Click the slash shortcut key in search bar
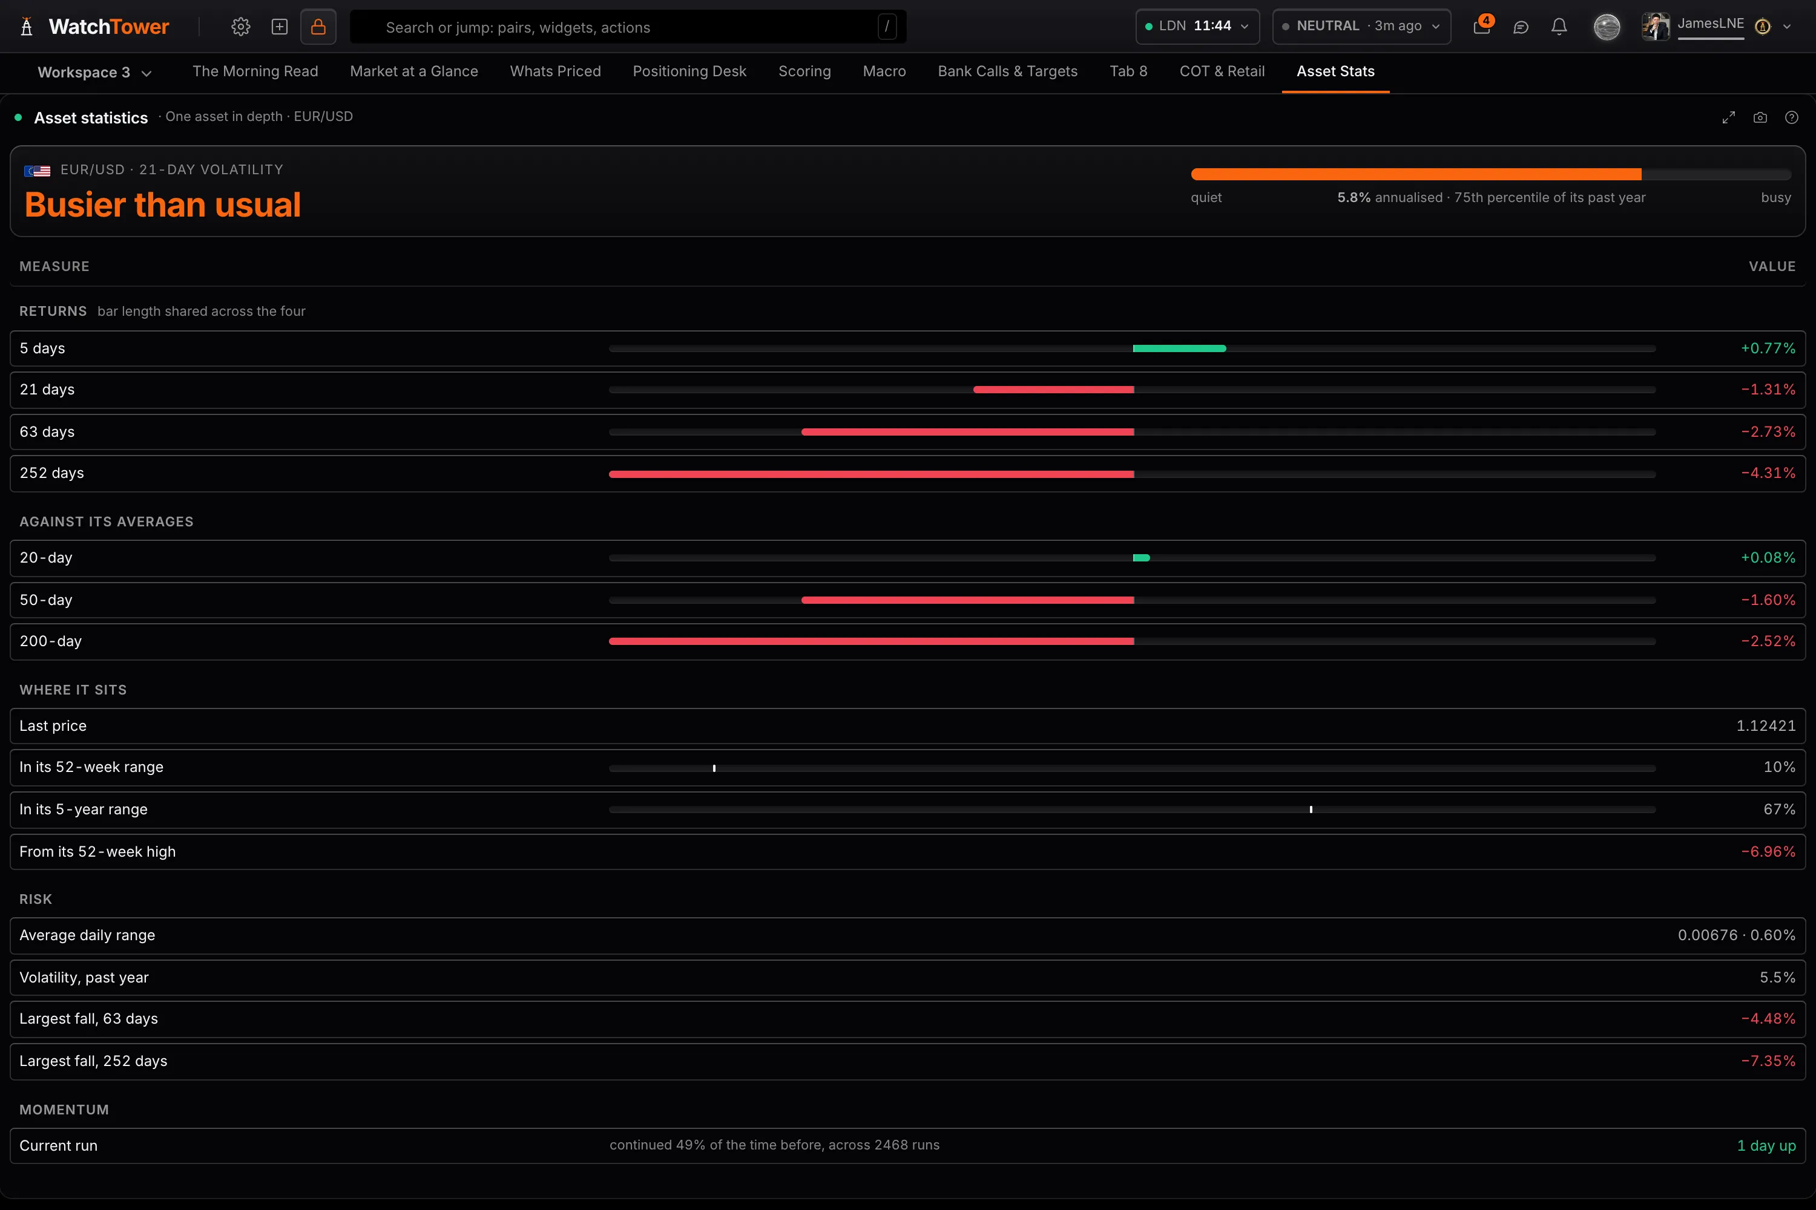 point(887,27)
